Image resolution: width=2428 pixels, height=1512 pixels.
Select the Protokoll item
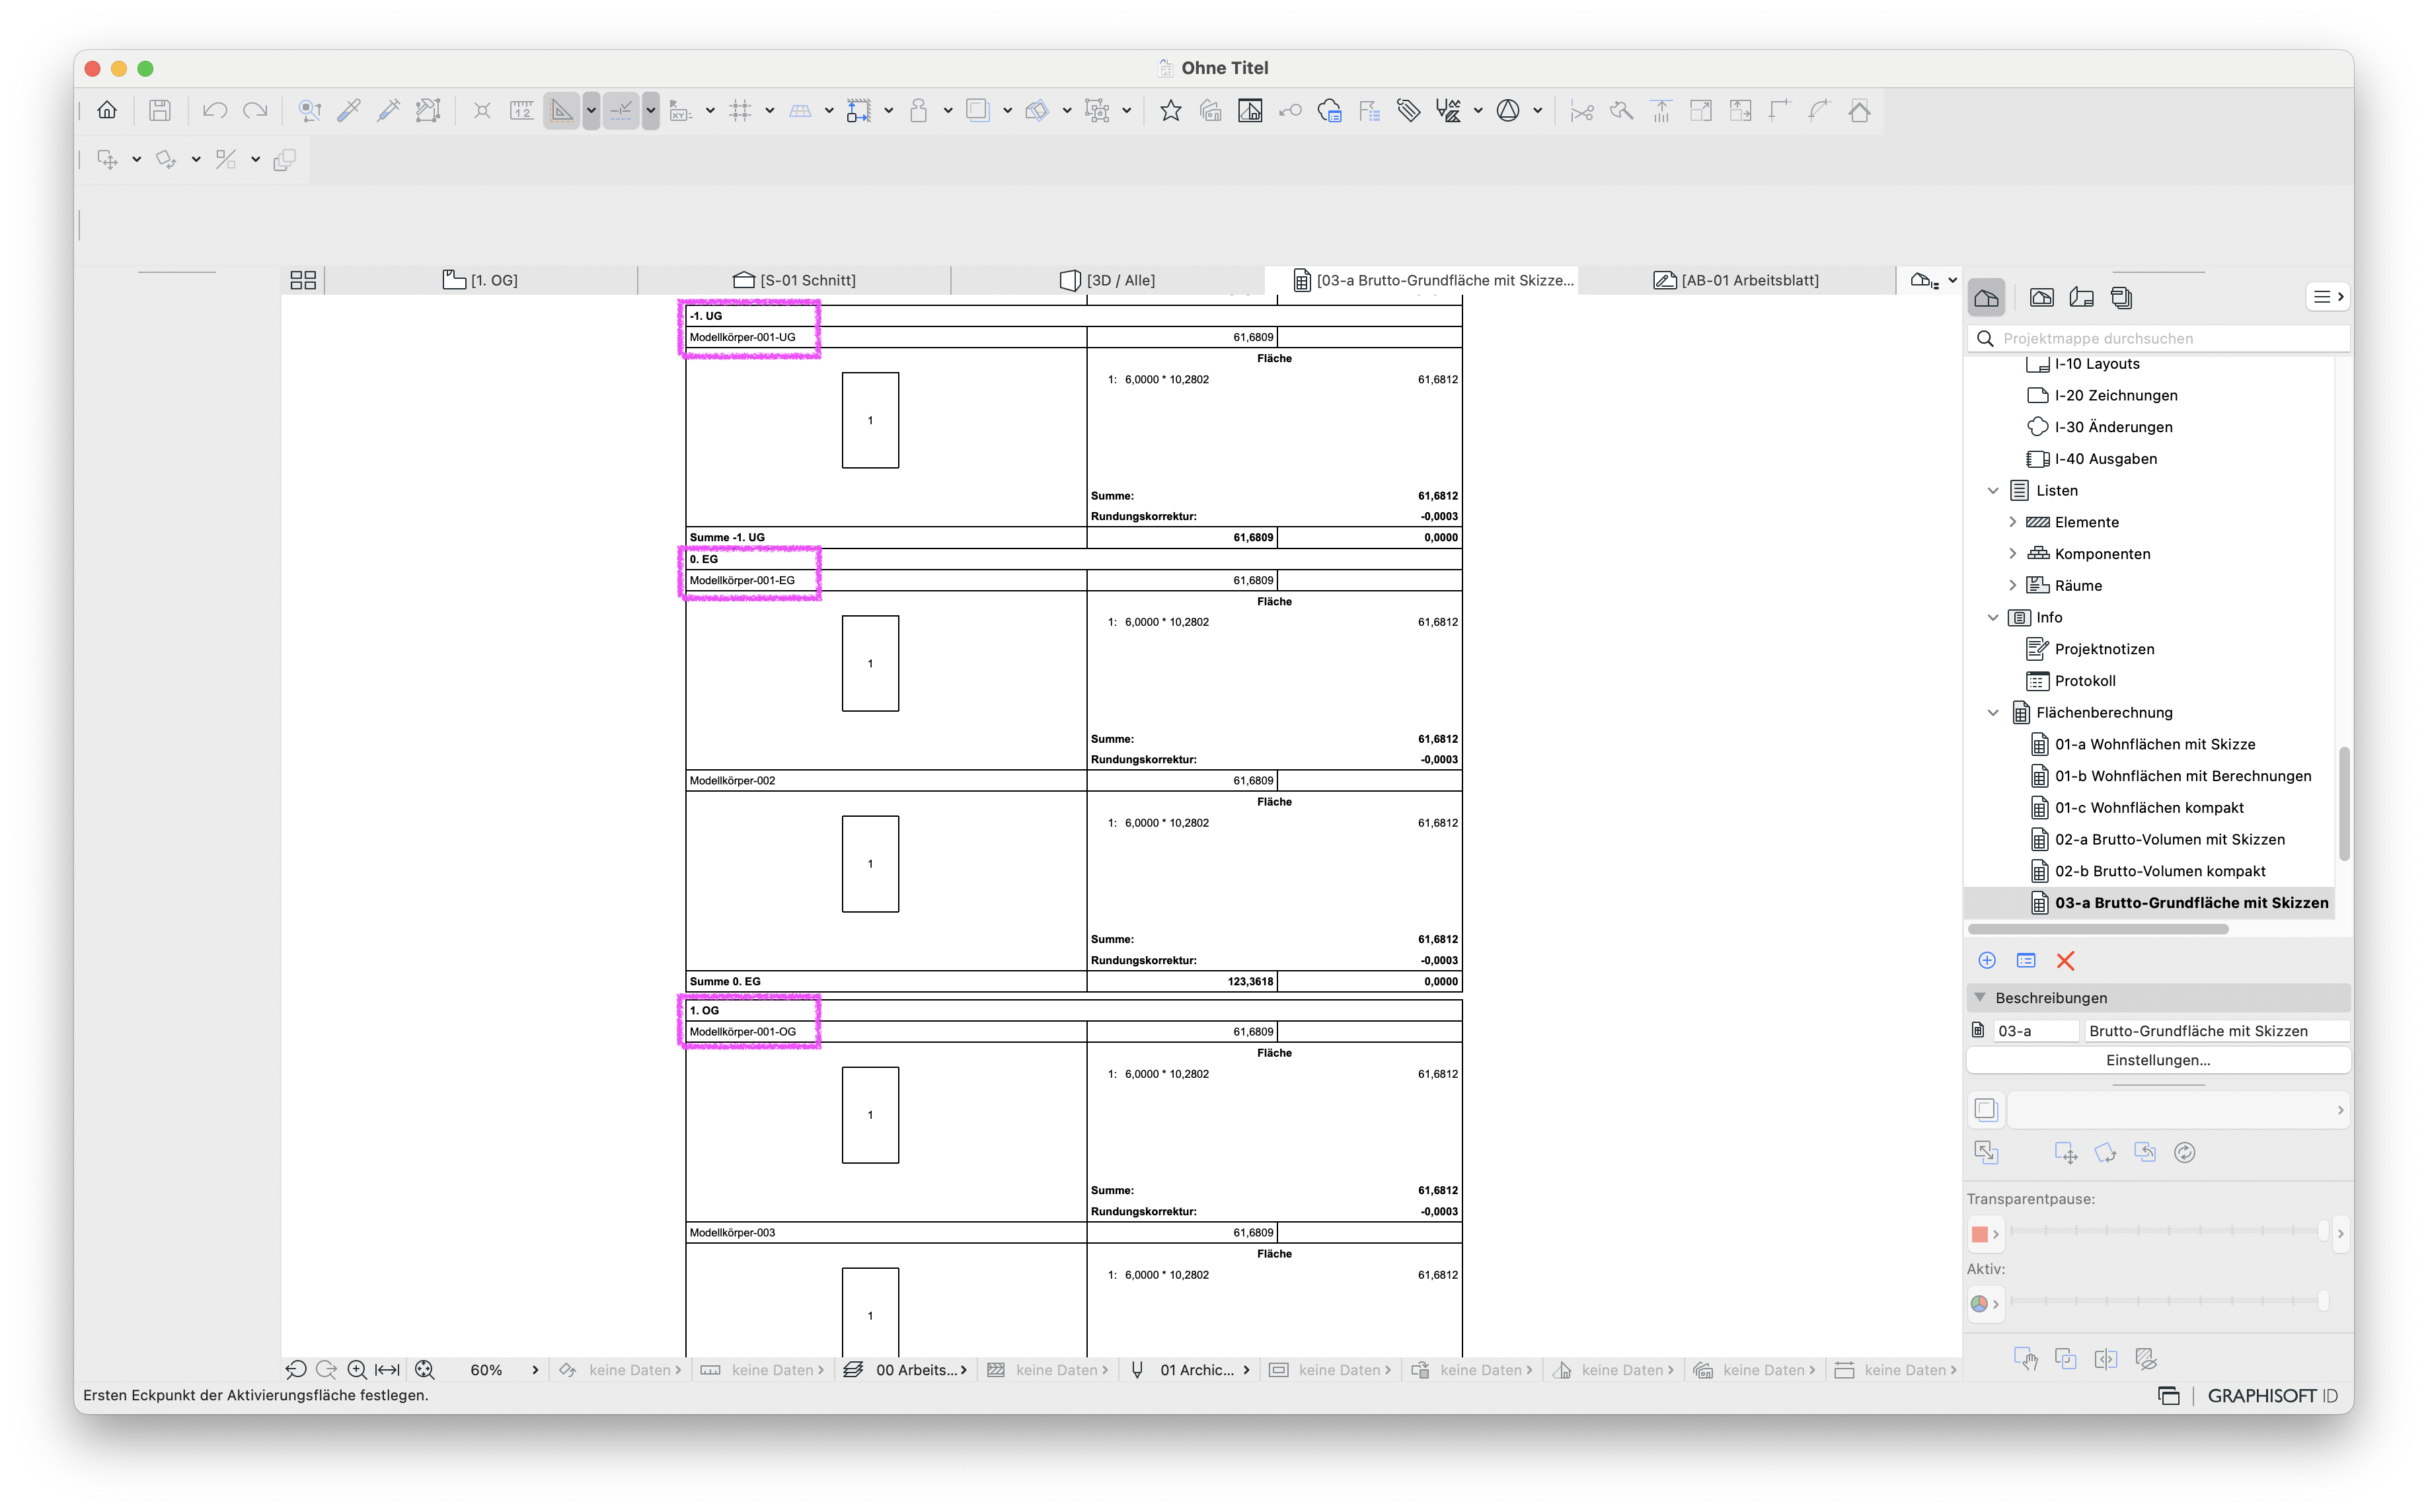pyautogui.click(x=2084, y=681)
